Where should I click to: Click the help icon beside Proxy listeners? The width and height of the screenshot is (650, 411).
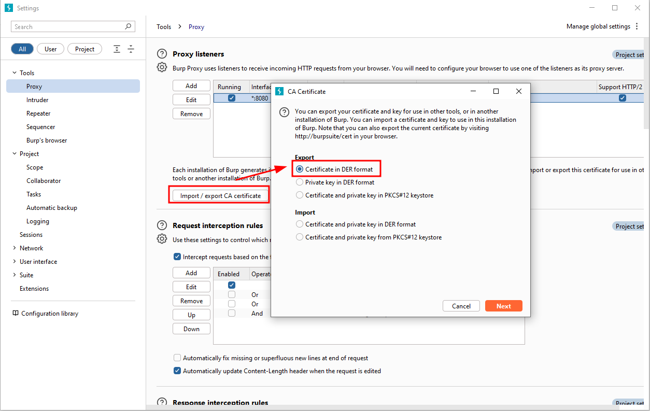162,54
